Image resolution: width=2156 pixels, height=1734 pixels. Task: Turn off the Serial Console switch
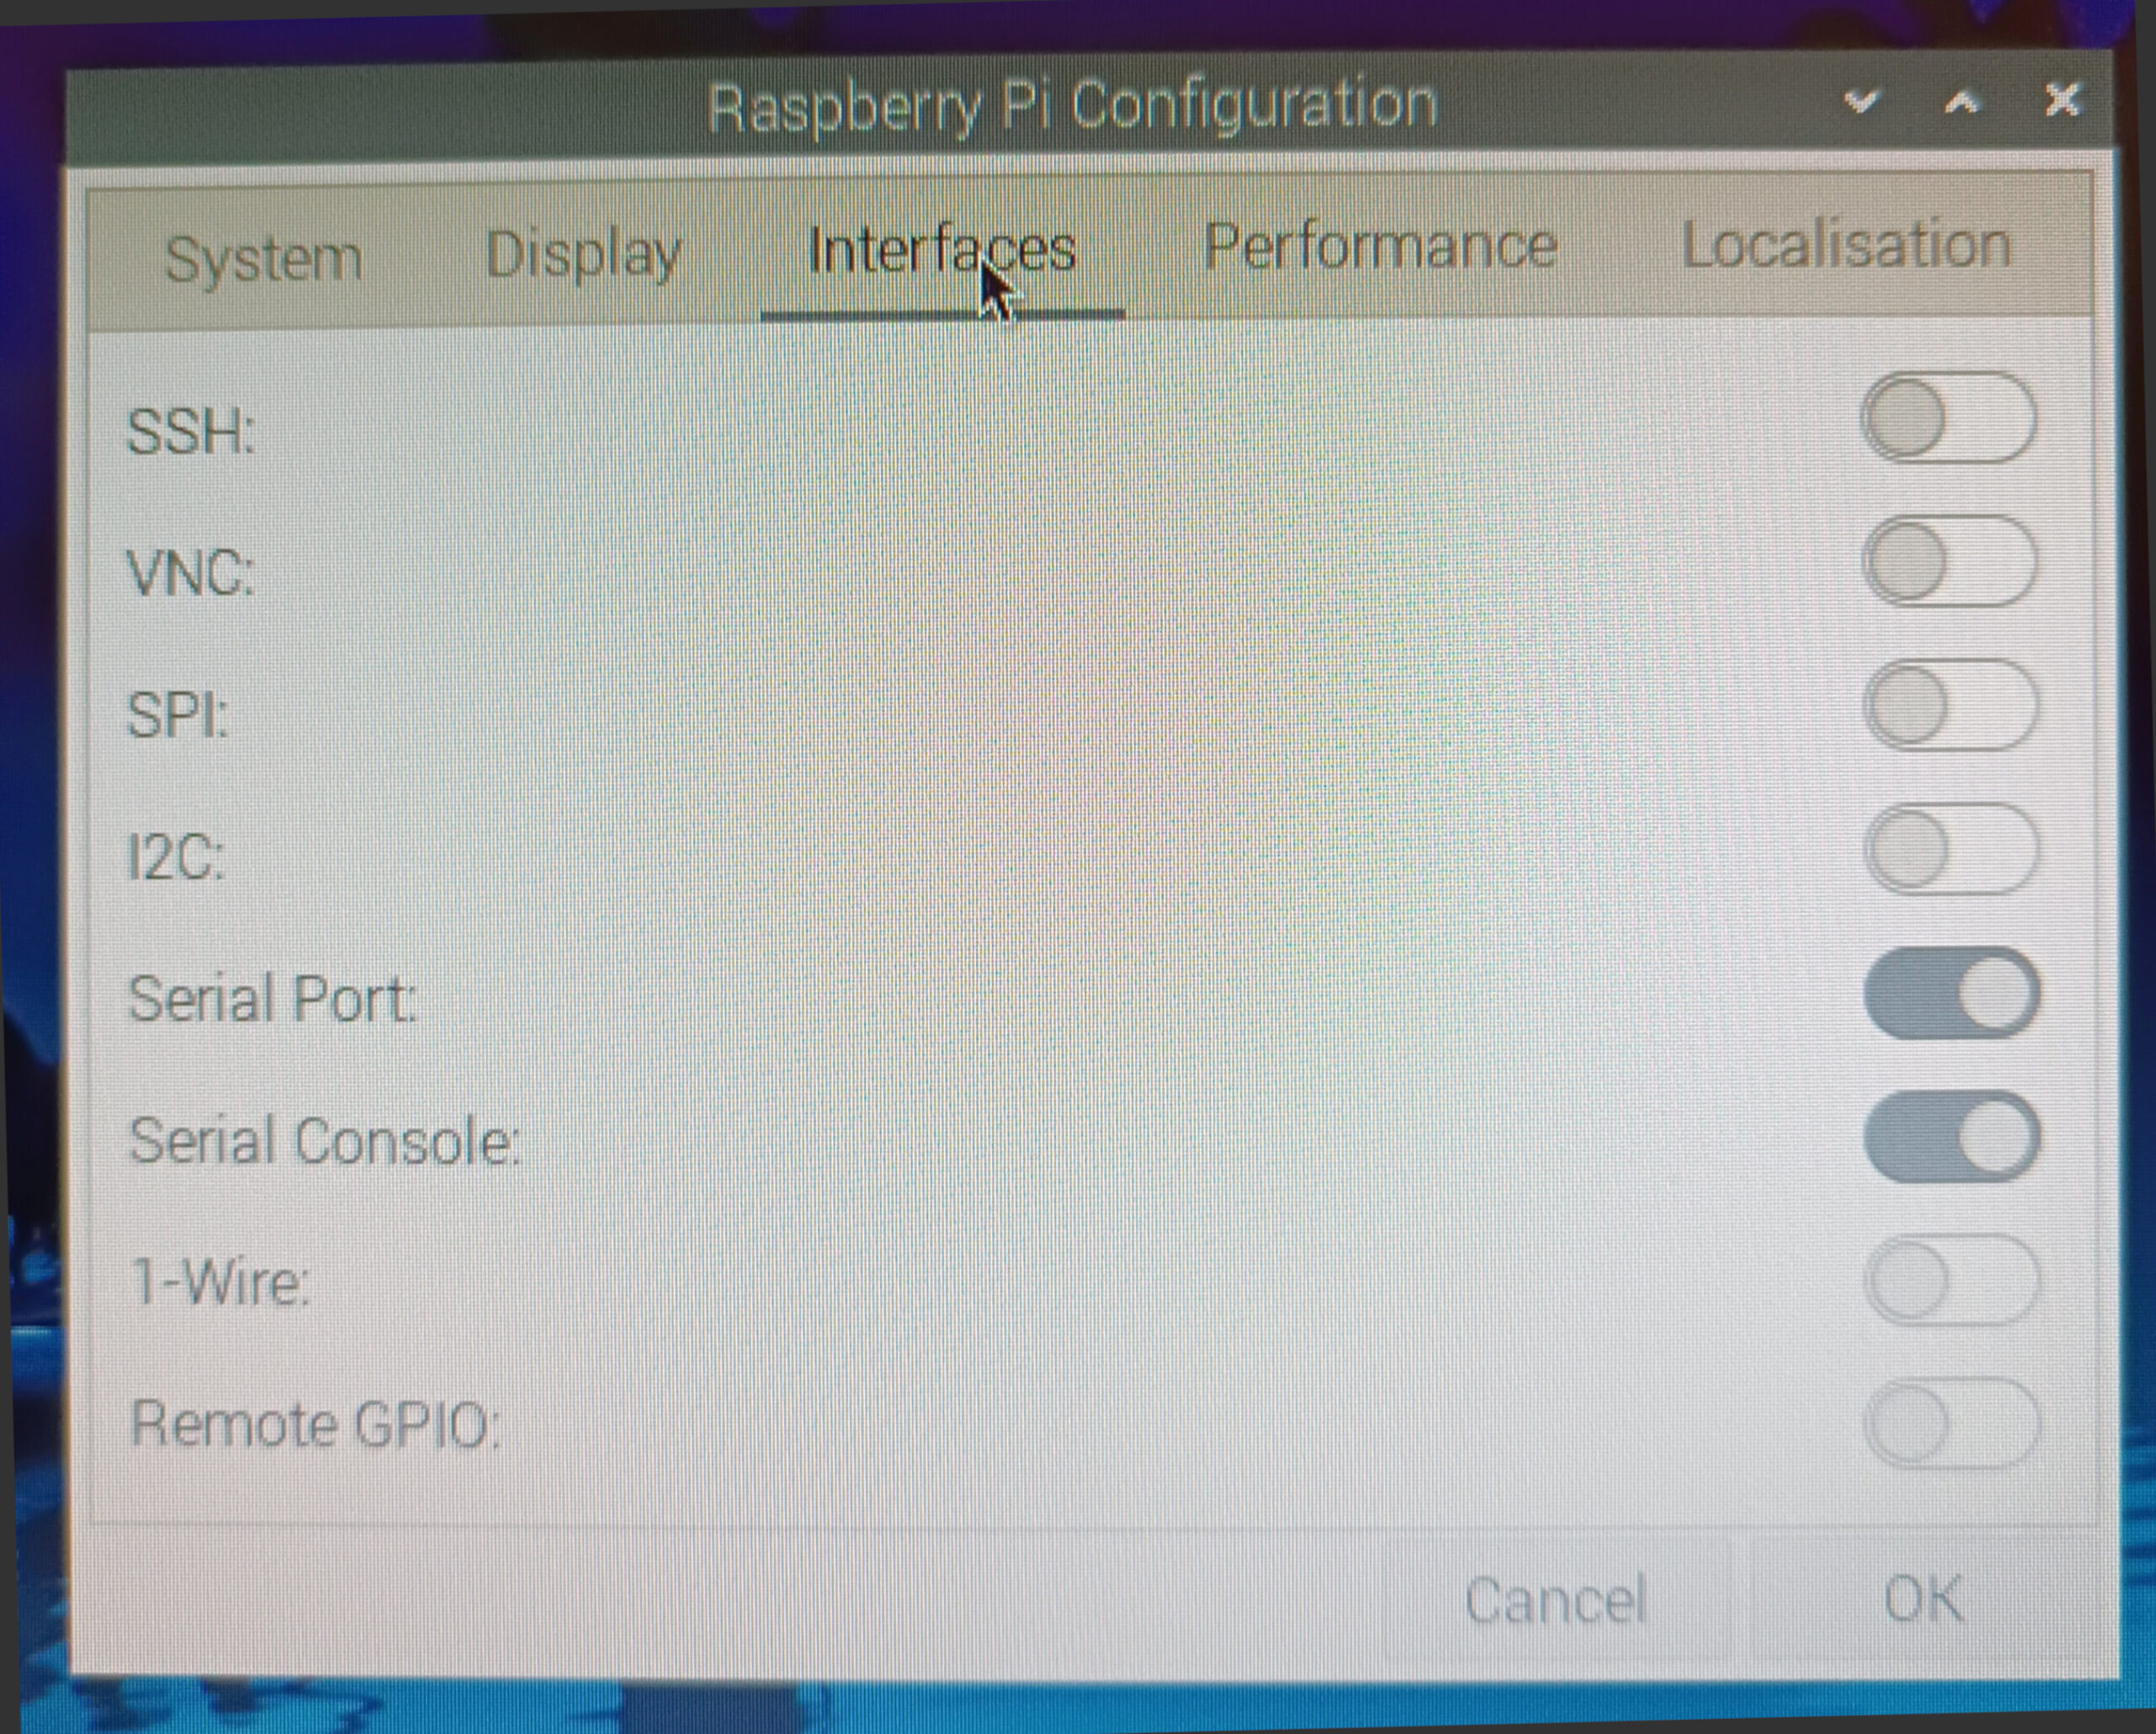tap(1951, 1137)
